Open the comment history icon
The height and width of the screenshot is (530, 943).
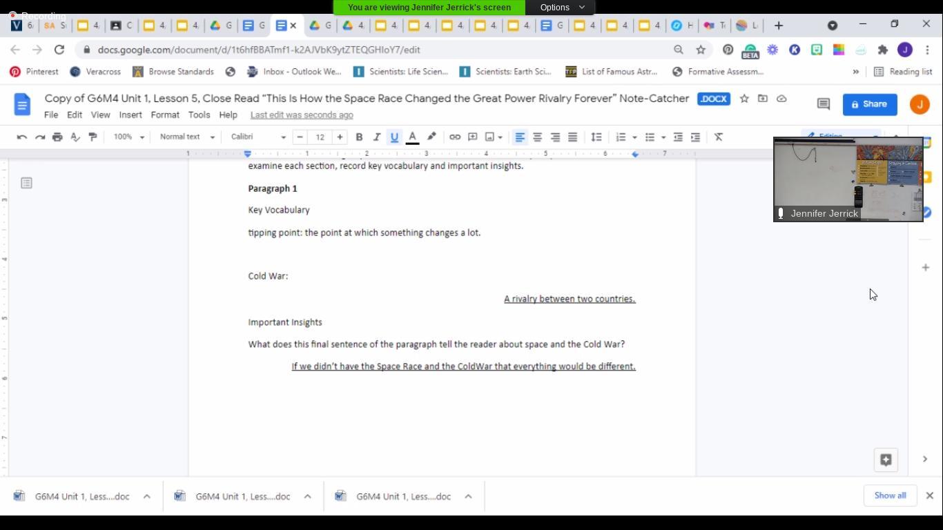pyautogui.click(x=823, y=104)
